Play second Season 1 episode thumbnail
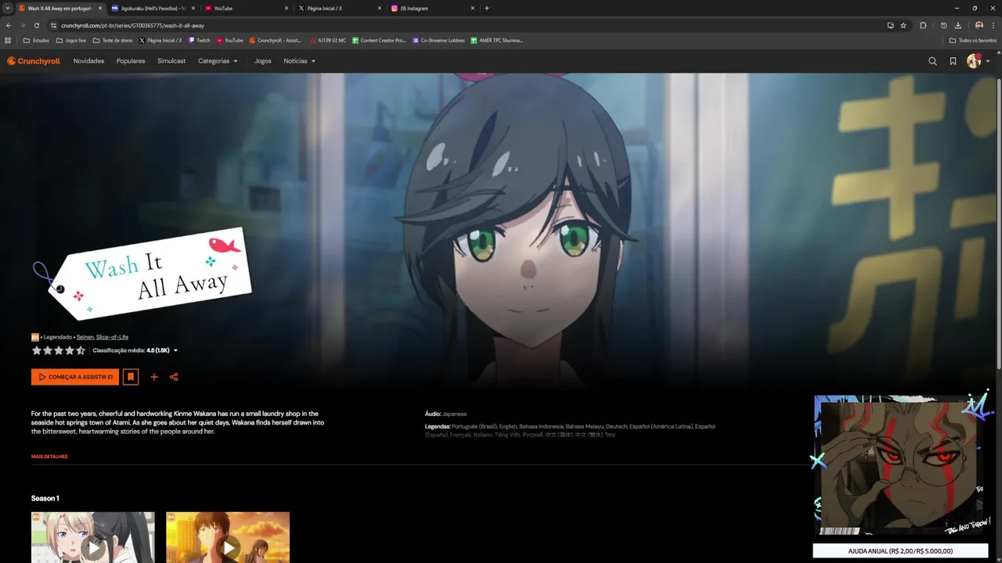The image size is (1002, 563). 228,538
